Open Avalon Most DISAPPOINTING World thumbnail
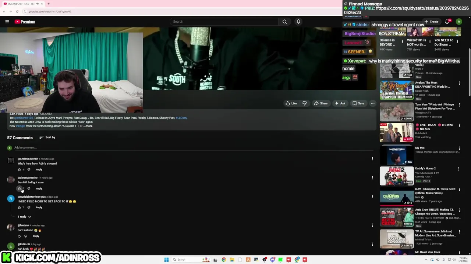This screenshot has width=471, height=264. coord(396,90)
